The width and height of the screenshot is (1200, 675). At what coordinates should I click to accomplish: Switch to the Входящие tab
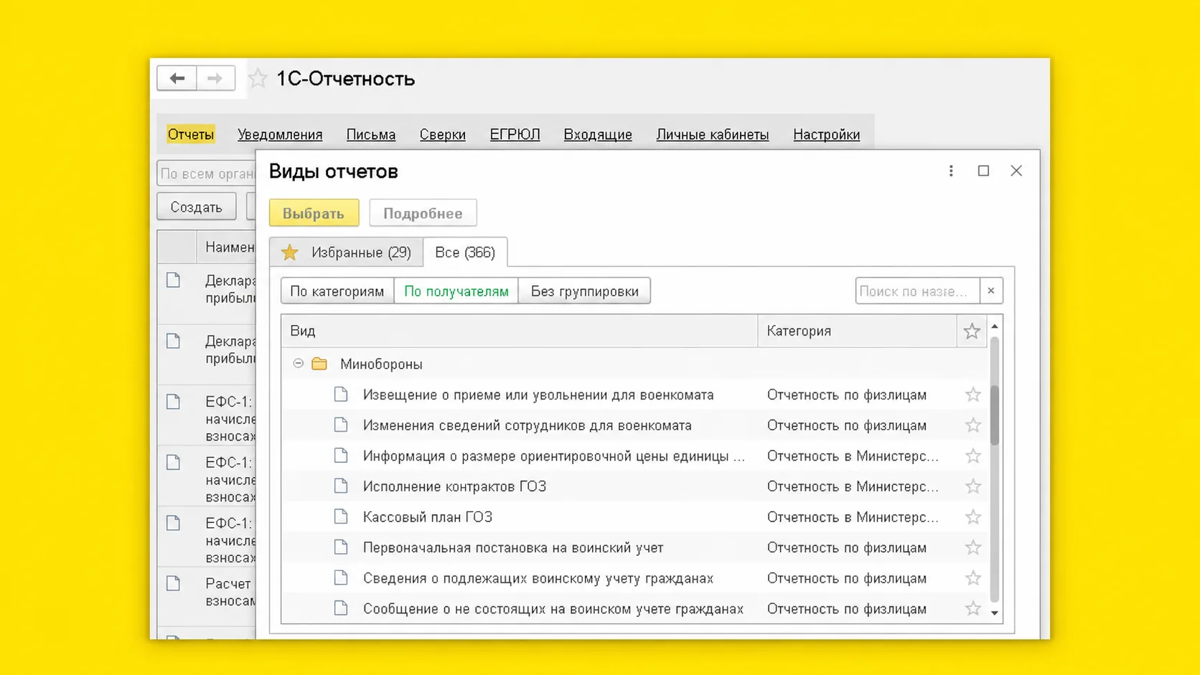pyautogui.click(x=598, y=134)
